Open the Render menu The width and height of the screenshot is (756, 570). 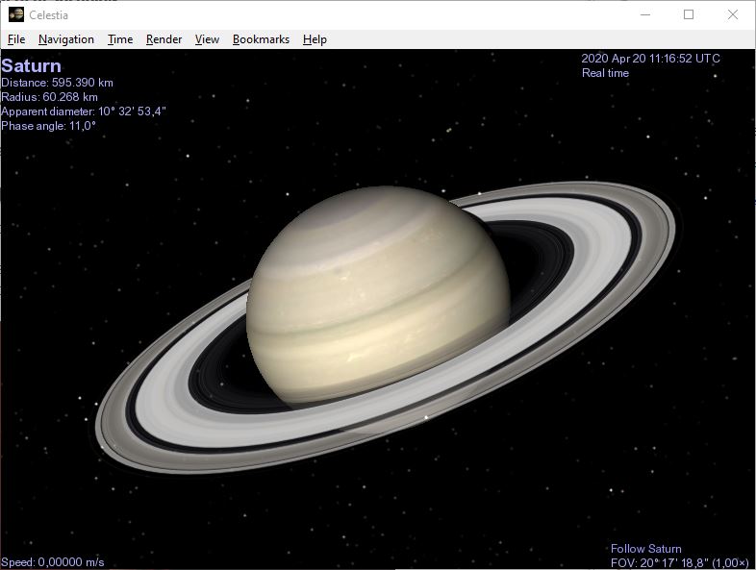click(164, 39)
